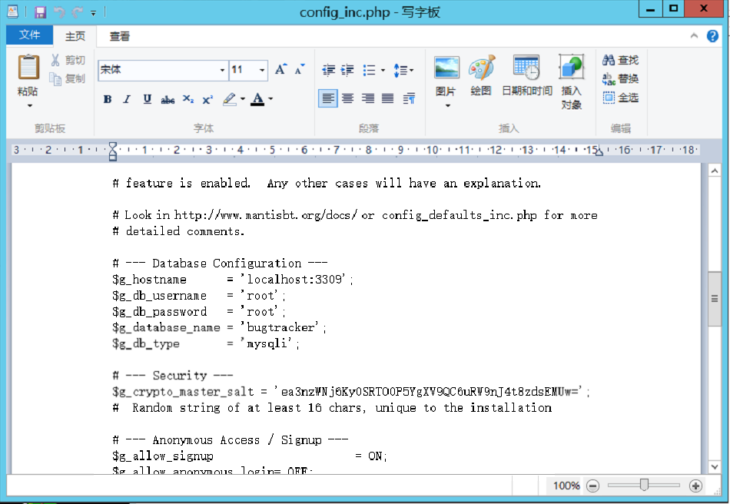Start a bulleted list
This screenshot has width=730, height=504.
coord(369,70)
